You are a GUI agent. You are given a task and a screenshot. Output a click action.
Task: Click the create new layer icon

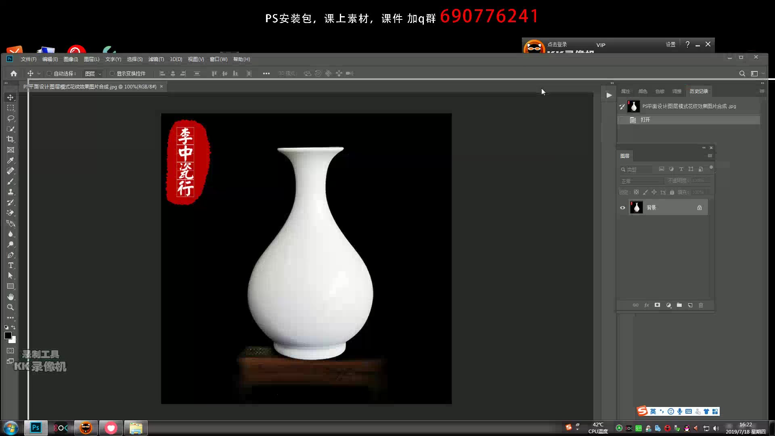pyautogui.click(x=690, y=305)
